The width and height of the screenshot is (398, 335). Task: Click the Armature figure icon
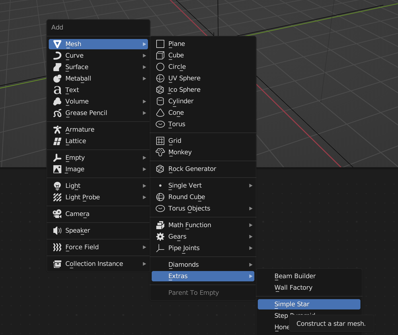click(57, 130)
